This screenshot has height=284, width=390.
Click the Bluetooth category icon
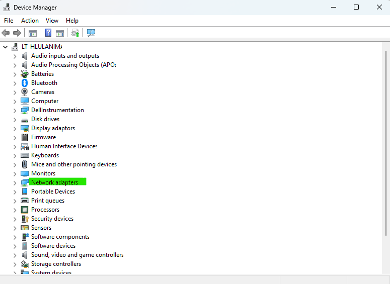pyautogui.click(x=24, y=83)
